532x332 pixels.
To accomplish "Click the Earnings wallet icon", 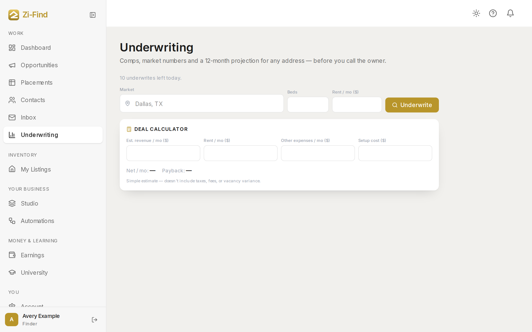I will click(x=12, y=255).
